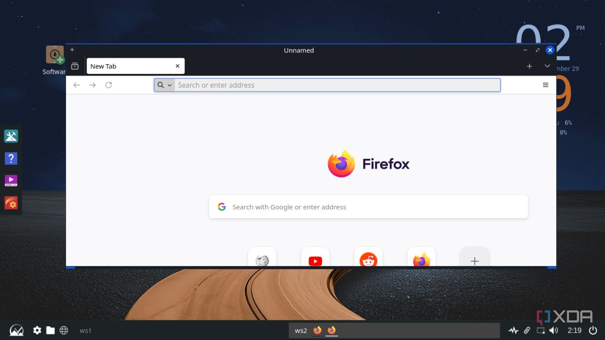This screenshot has height=340, width=605.
Task: Select the first Firefox taskbar entry
Action: (317, 330)
